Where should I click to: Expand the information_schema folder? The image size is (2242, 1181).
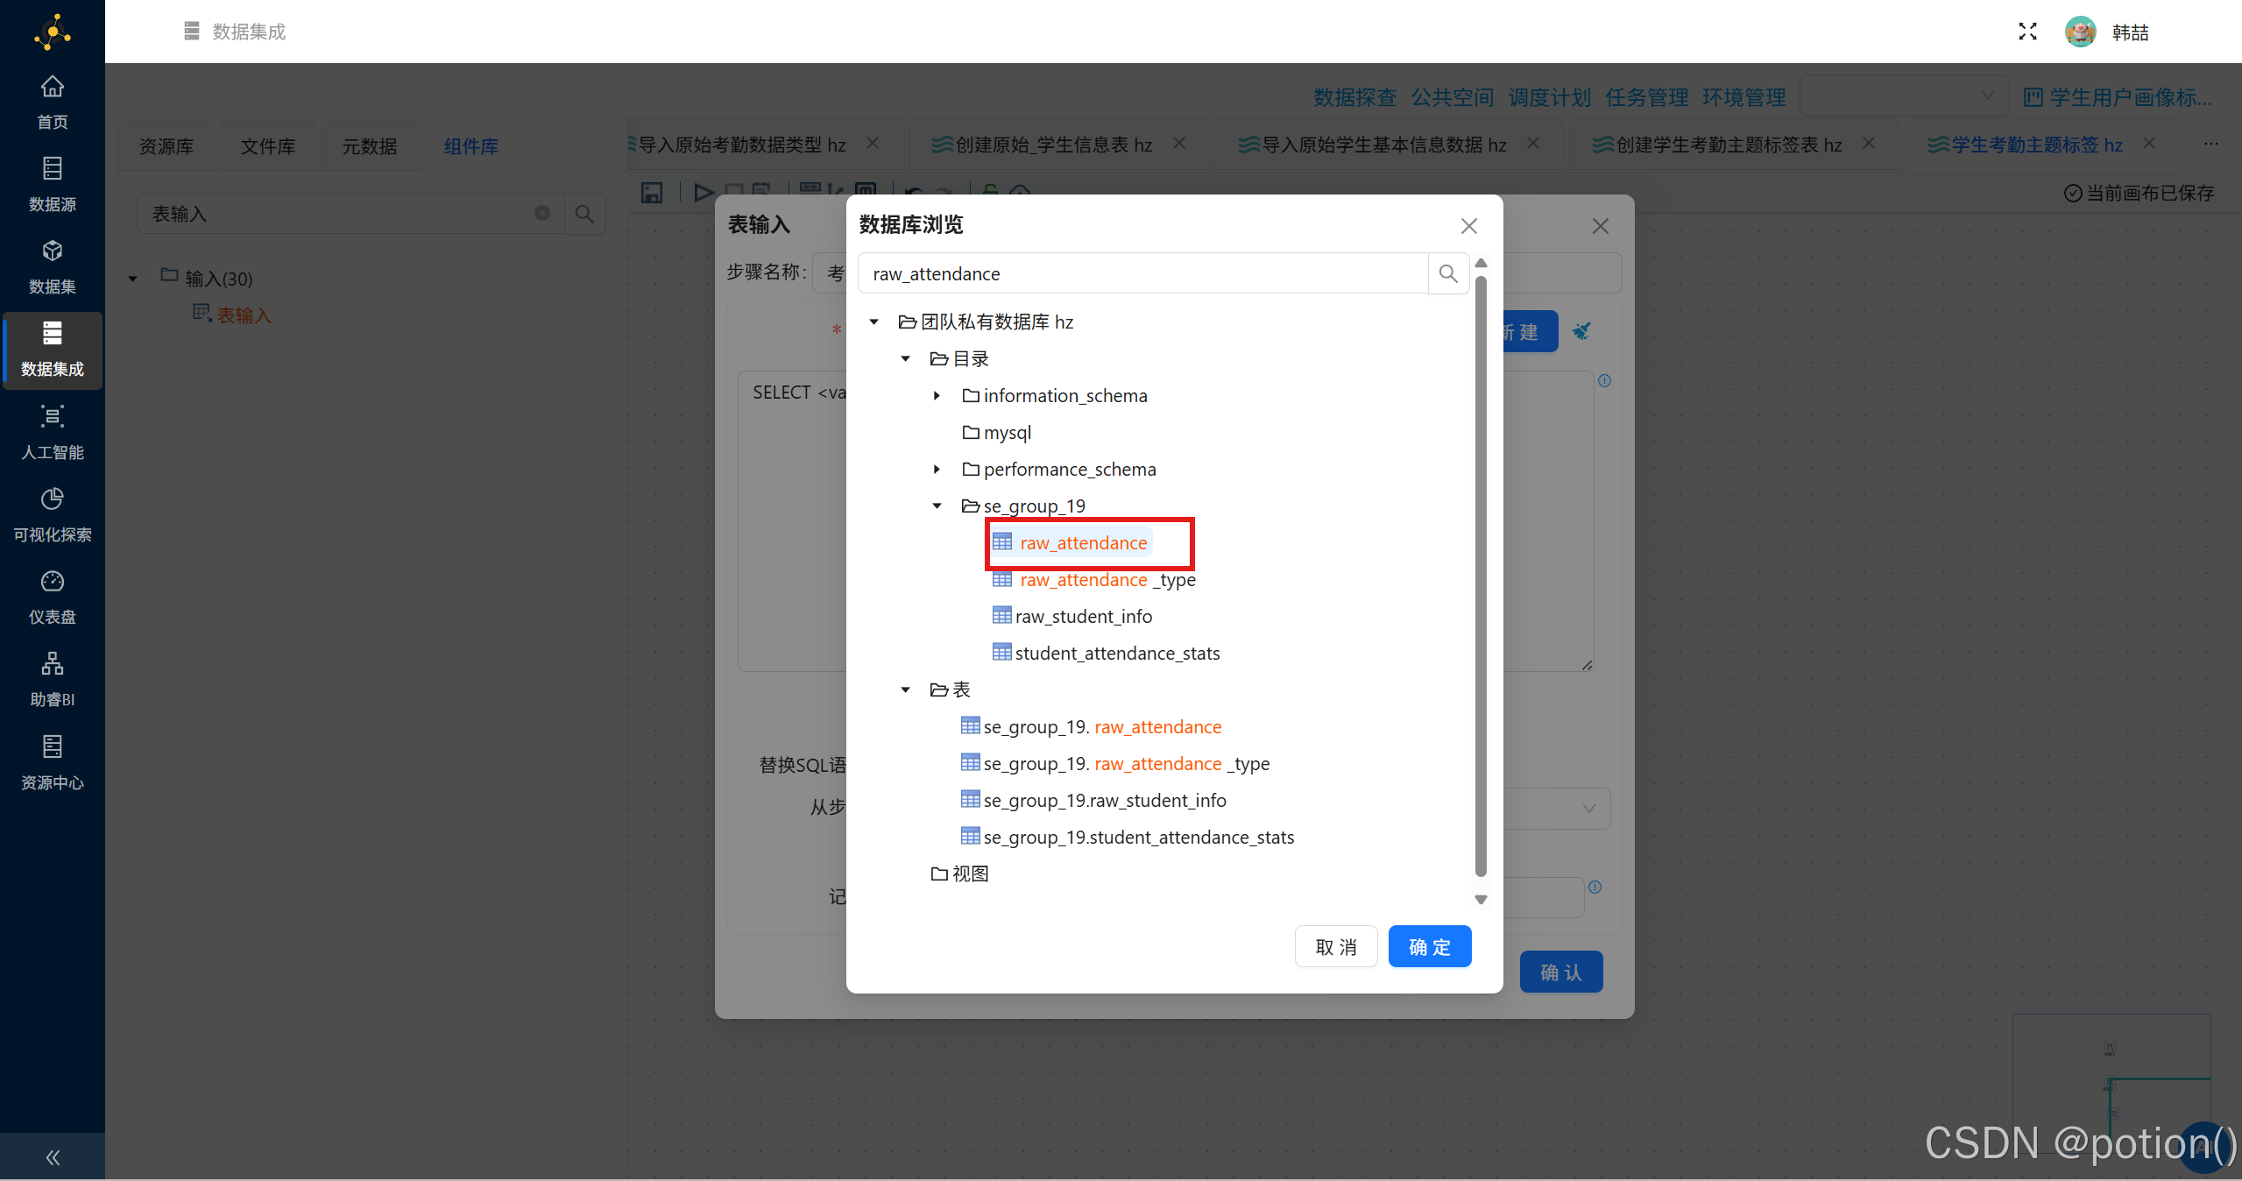pyautogui.click(x=937, y=395)
